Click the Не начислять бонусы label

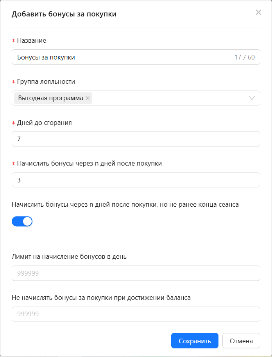pyautogui.click(x=101, y=297)
